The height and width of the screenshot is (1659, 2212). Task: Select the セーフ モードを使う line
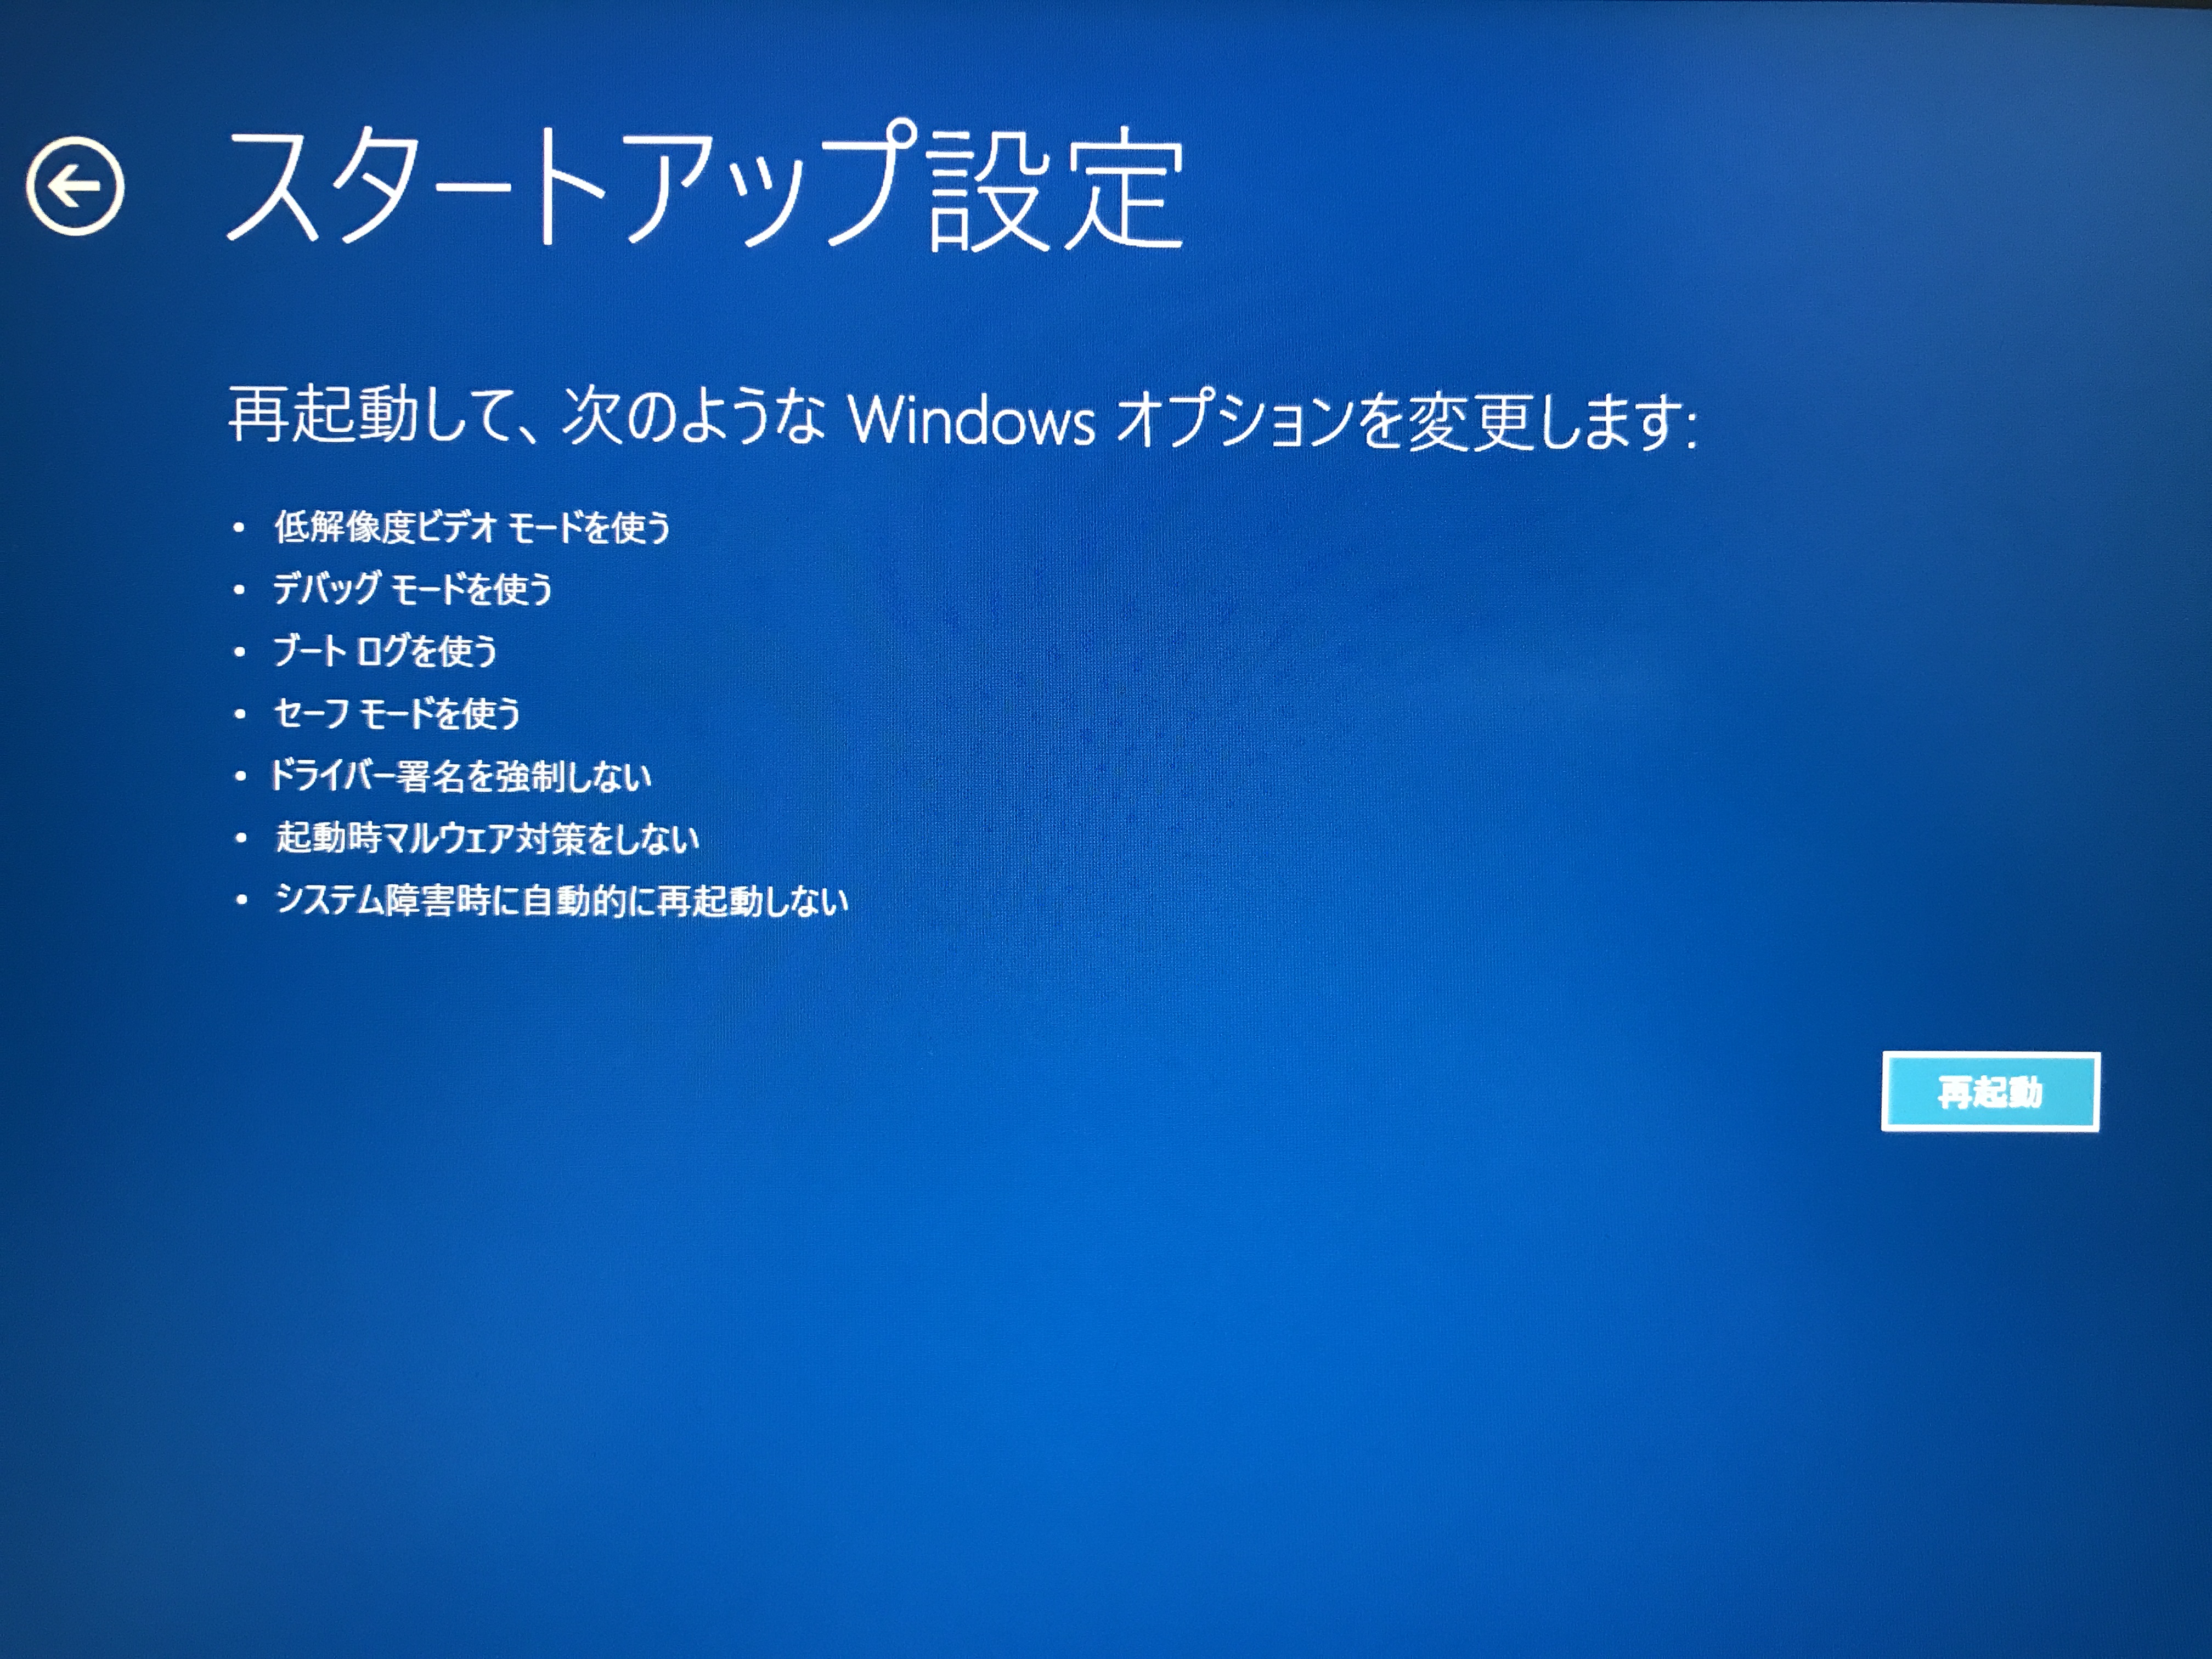(x=397, y=713)
